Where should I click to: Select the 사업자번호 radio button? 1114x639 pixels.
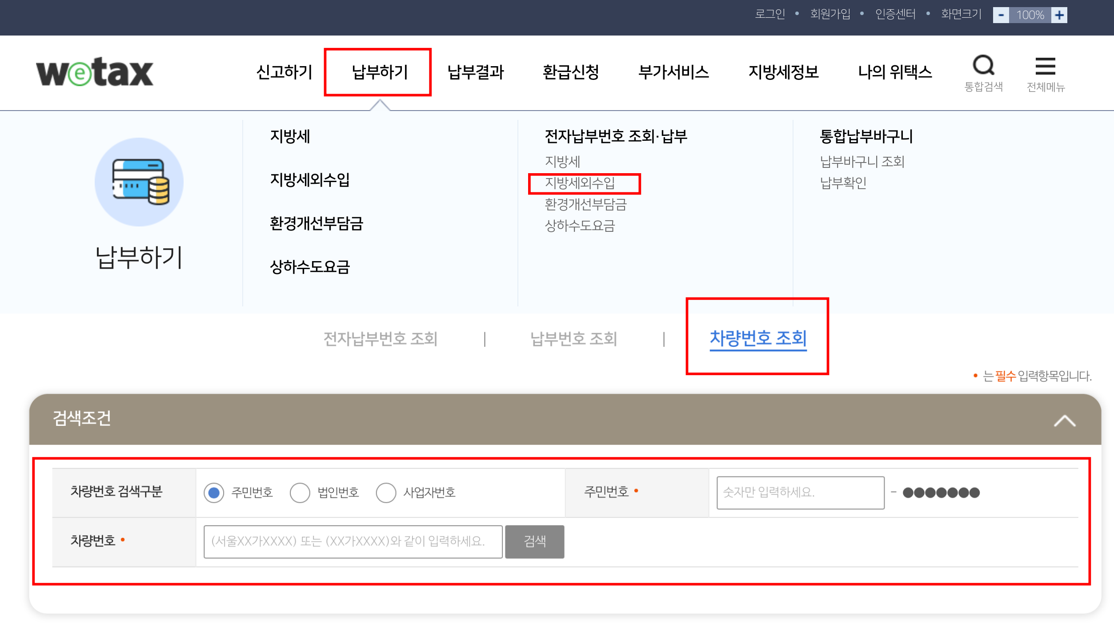pyautogui.click(x=386, y=492)
